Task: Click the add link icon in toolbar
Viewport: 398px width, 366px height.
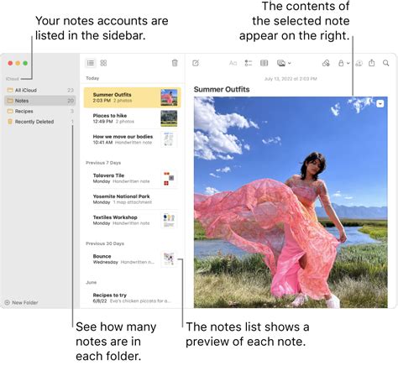Action: [x=326, y=63]
